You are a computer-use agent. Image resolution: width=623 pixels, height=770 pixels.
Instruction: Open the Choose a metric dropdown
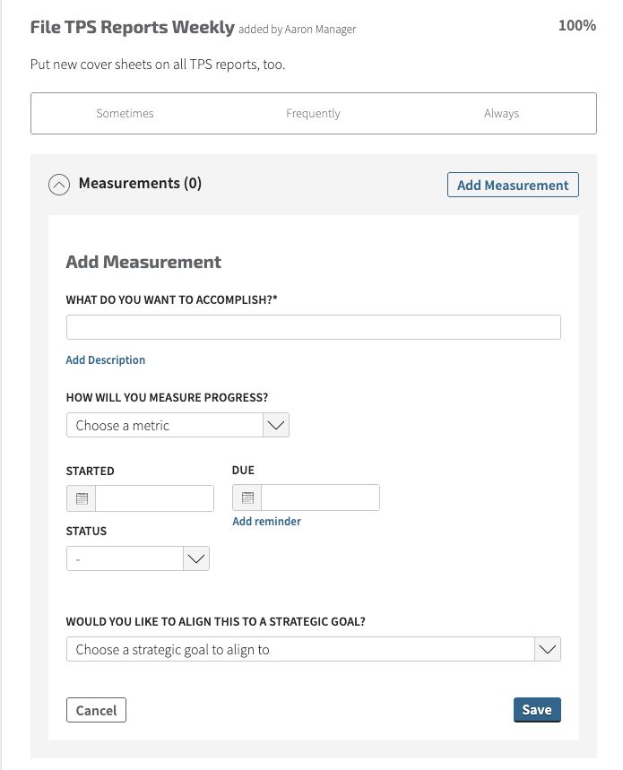pos(165,426)
